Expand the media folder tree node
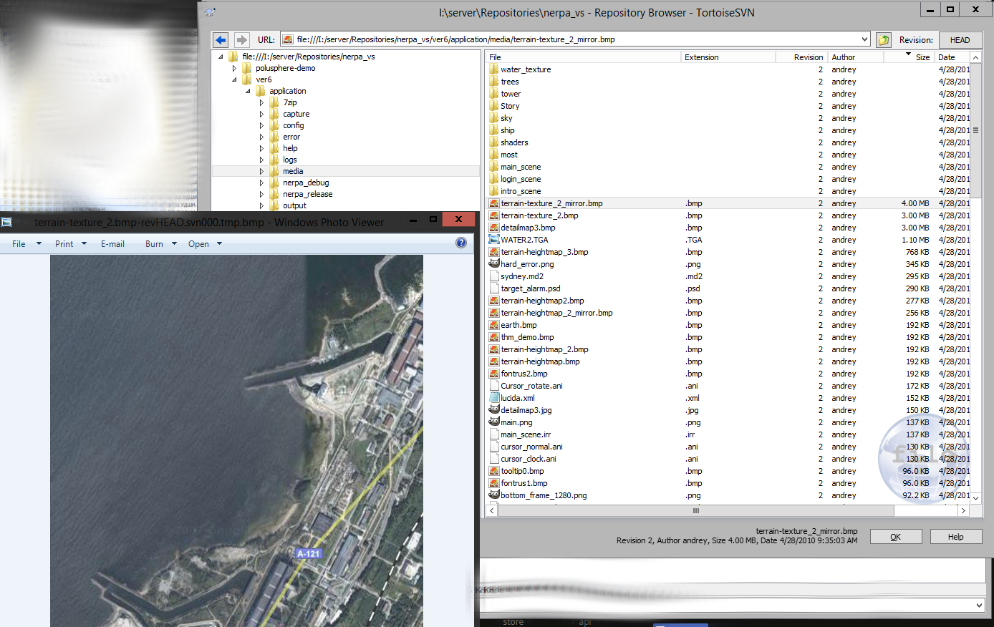Viewport: 994px width, 627px height. click(x=261, y=172)
